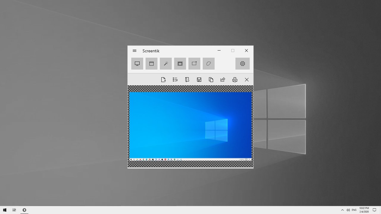381x214 pixels.
Task: Copy the screenshot to clipboard
Action: (x=211, y=80)
